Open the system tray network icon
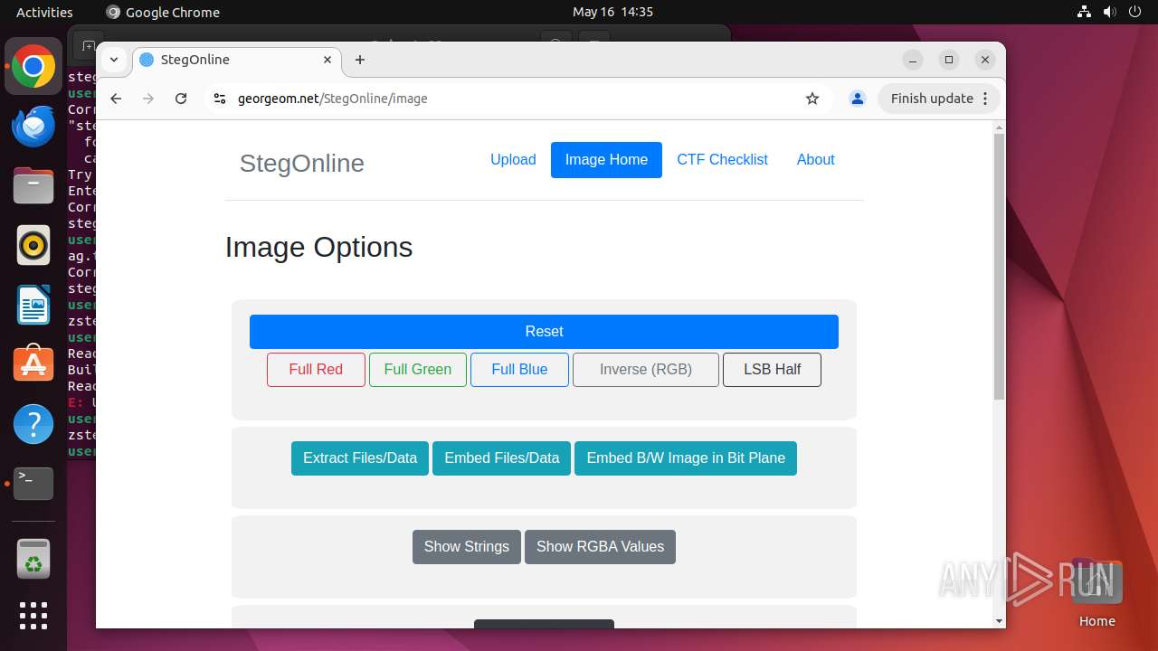1158x651 pixels. click(x=1085, y=12)
